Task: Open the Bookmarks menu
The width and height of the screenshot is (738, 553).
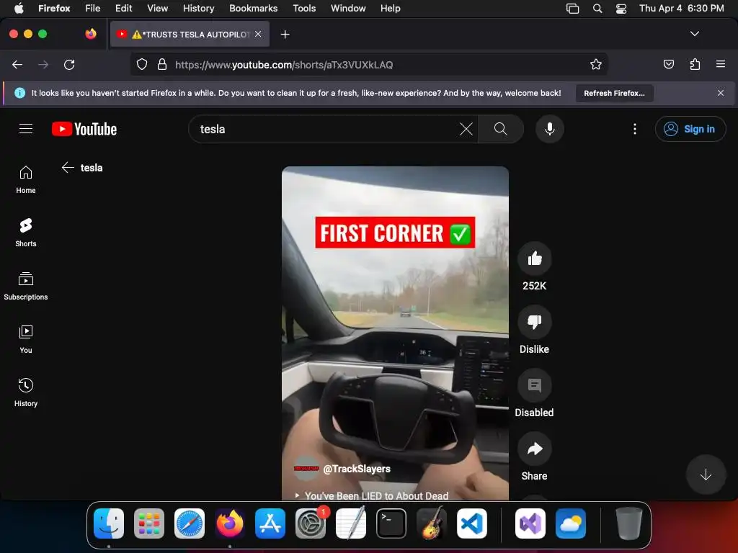Action: pos(253,8)
